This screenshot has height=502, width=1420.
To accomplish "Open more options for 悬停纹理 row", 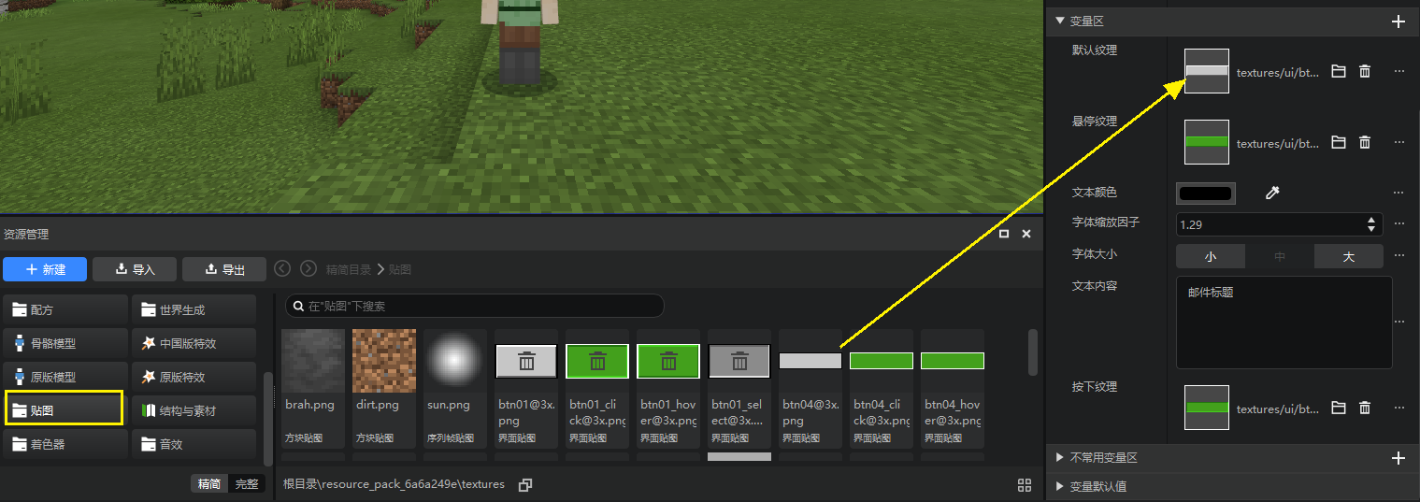I will pyautogui.click(x=1398, y=142).
